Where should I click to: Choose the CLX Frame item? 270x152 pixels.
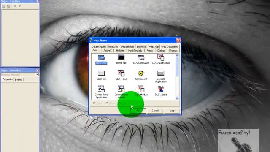coord(121,75)
